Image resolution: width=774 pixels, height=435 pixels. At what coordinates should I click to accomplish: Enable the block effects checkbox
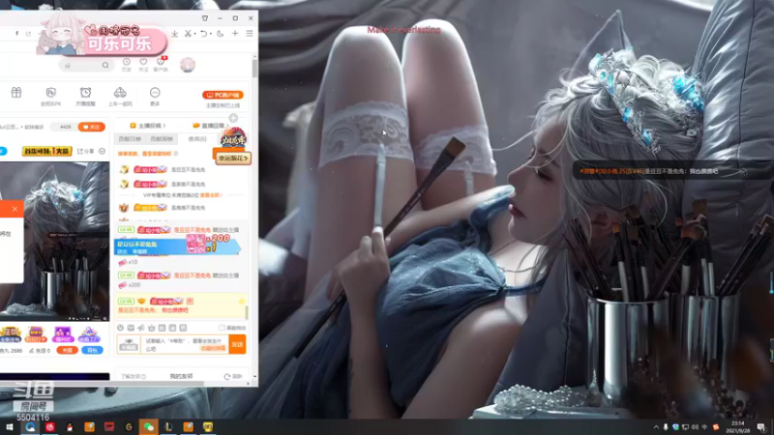(222, 328)
